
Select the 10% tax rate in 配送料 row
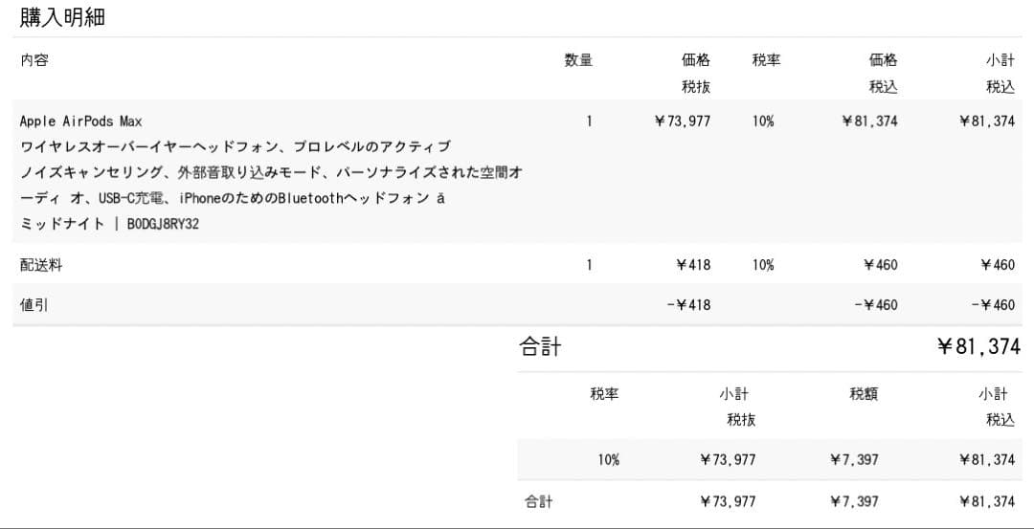(x=763, y=265)
